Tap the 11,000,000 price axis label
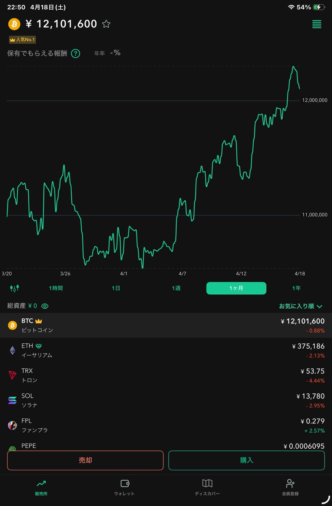This screenshot has width=332, height=506. pos(315,215)
